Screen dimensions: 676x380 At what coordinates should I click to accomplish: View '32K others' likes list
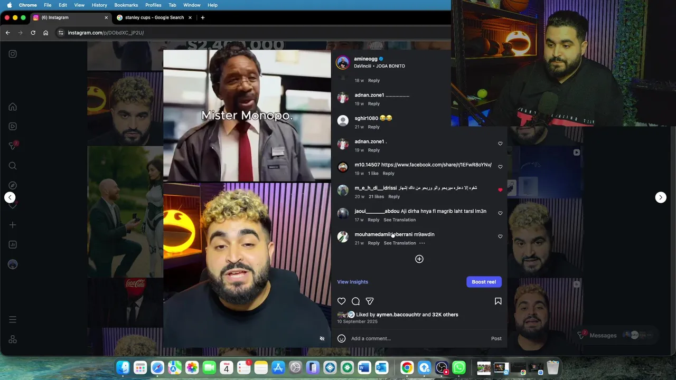(x=445, y=315)
